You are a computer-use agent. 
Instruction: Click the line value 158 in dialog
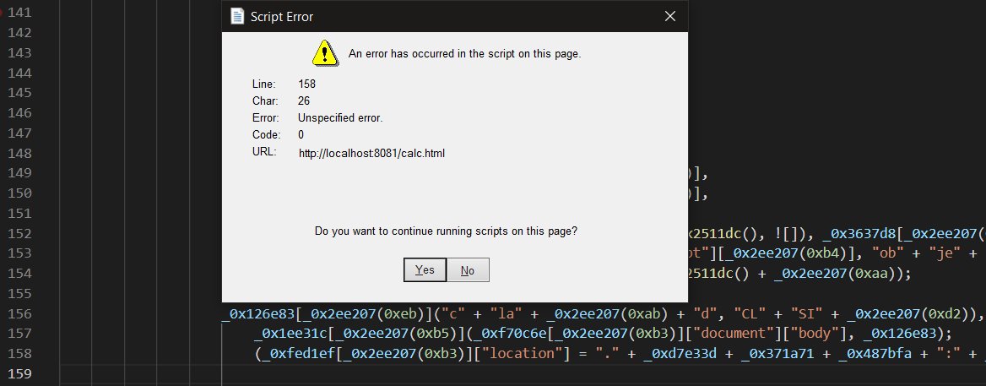pos(307,84)
